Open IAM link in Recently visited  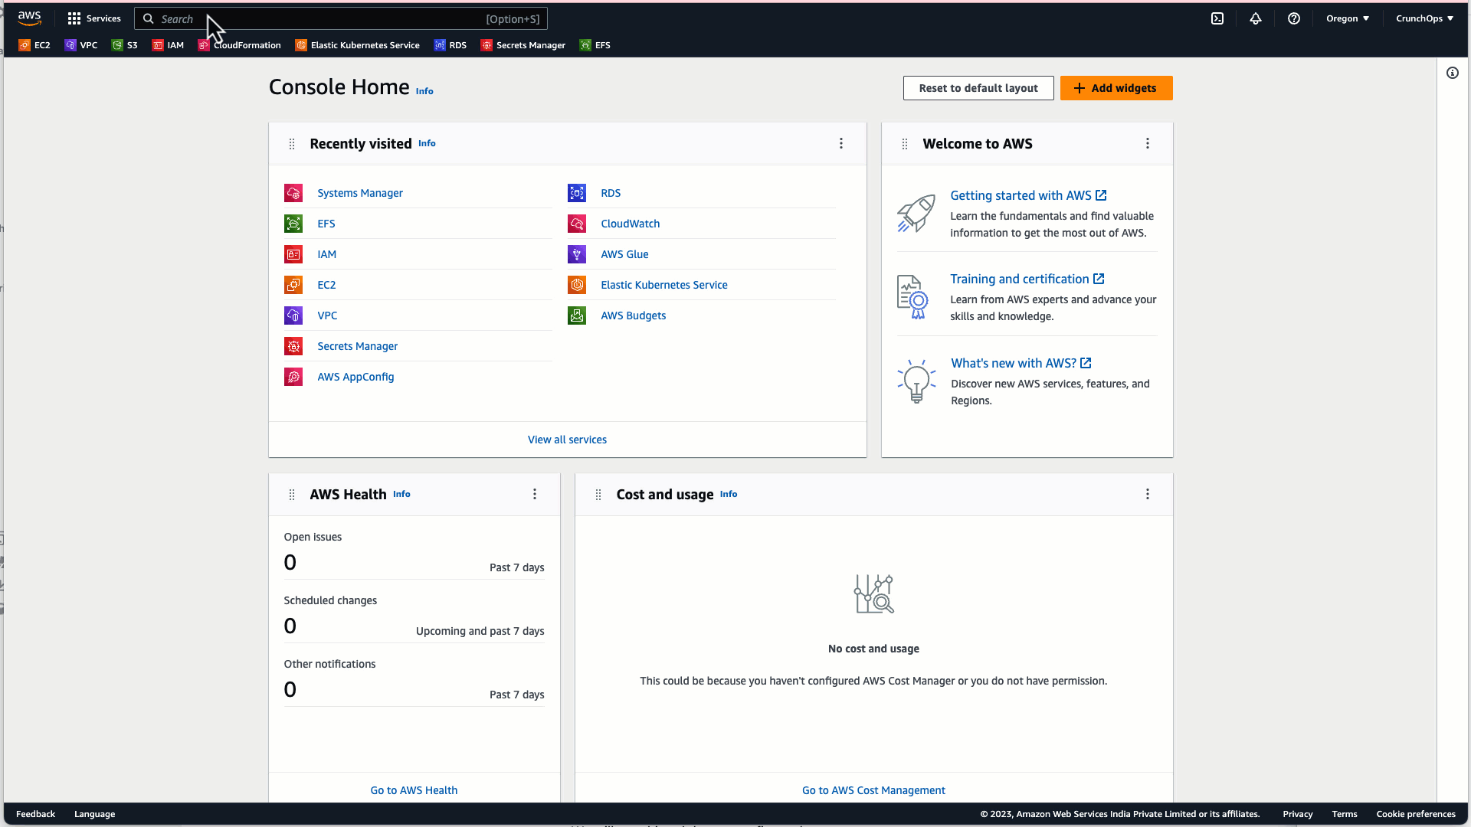[x=327, y=254]
